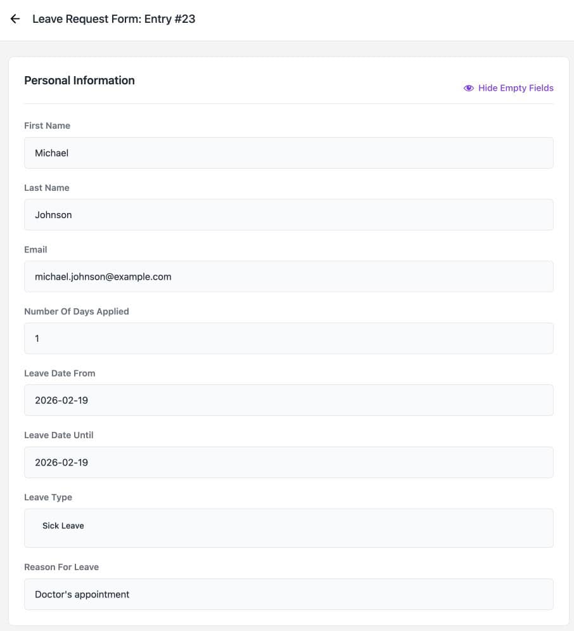Select the Number Of Days Applied field
Screen dimensions: 574x631
point(289,339)
